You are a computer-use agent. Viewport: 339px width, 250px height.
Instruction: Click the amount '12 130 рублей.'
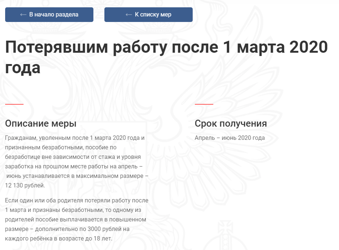pyautogui.click(x=25, y=186)
